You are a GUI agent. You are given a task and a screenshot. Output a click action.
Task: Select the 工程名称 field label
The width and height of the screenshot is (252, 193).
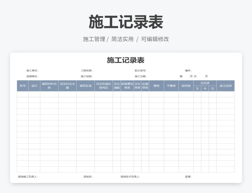87,71
